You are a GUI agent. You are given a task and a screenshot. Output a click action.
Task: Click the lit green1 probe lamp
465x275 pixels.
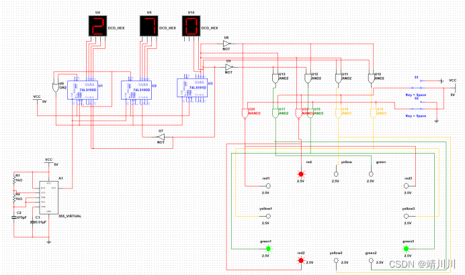(268, 249)
